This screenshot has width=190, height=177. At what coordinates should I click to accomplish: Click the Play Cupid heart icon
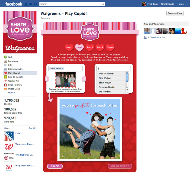[6, 73]
